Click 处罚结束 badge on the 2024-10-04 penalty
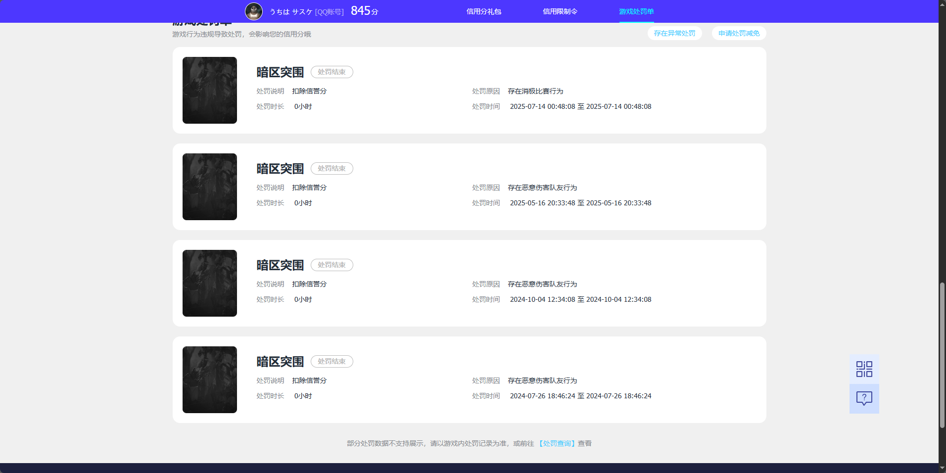Screen dimensions: 946x473 [332, 265]
